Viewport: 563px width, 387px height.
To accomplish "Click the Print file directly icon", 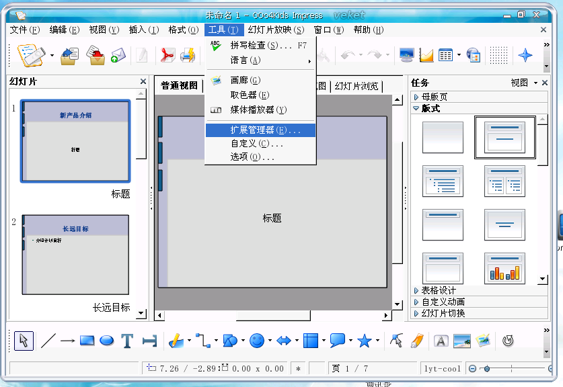I will point(188,55).
